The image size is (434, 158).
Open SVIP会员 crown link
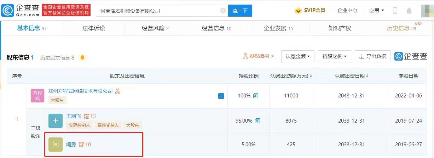coord(310,11)
